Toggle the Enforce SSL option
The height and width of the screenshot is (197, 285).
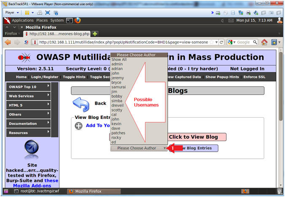pos(254,77)
